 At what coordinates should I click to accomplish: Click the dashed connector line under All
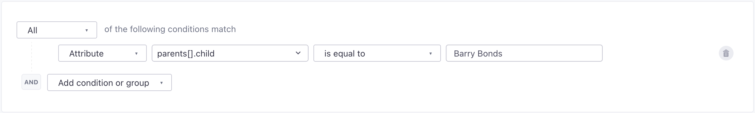pyautogui.click(x=31, y=57)
